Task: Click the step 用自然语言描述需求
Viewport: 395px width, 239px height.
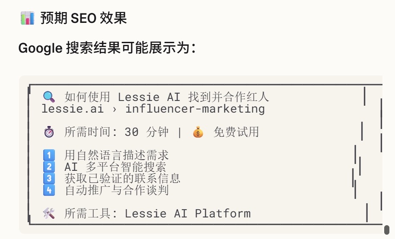Action: 116,155
